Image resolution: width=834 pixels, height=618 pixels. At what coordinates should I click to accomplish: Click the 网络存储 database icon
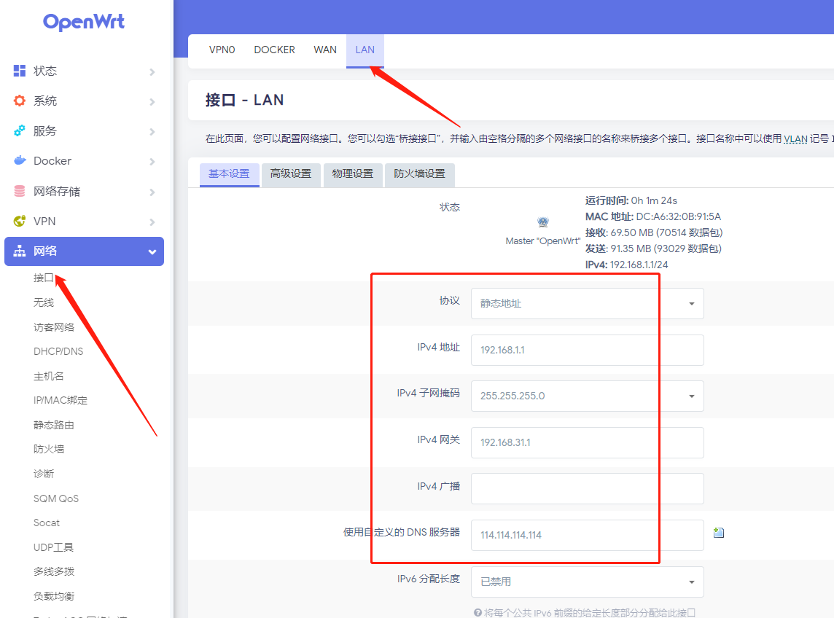pos(20,192)
